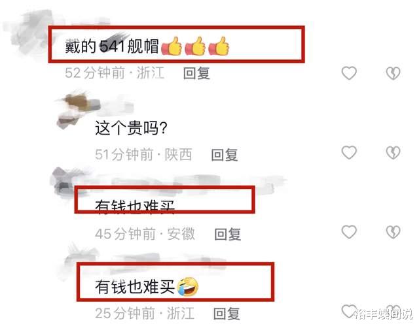419x328 pixels.
Task: Open the avatar of the 安徽 commenter
Action: tap(64, 183)
